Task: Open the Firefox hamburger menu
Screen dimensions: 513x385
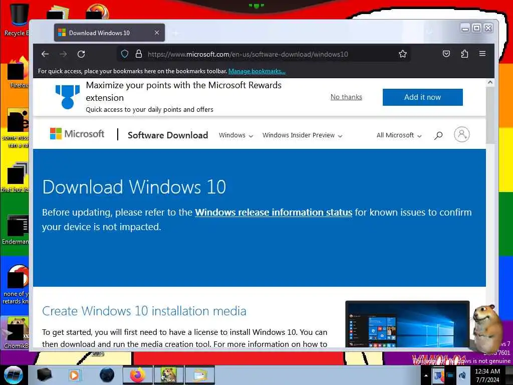Action: coord(482,53)
